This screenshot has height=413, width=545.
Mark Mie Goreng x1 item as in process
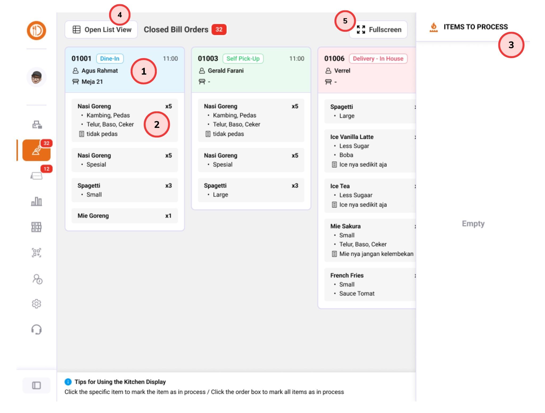pyautogui.click(x=124, y=216)
